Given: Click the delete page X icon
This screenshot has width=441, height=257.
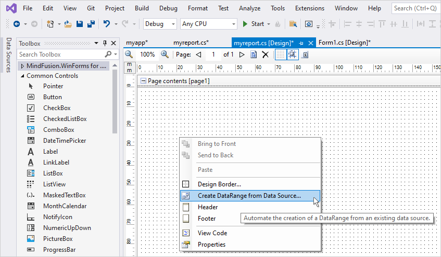Looking at the screenshot, I should pyautogui.click(x=265, y=55).
